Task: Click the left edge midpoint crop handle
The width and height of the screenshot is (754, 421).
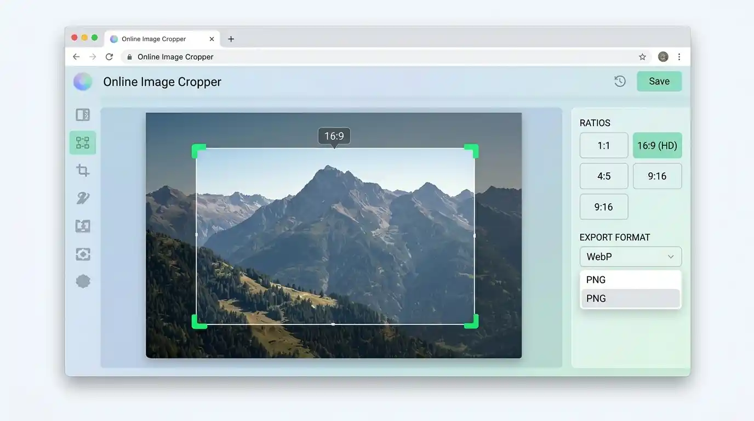Action: pos(196,235)
